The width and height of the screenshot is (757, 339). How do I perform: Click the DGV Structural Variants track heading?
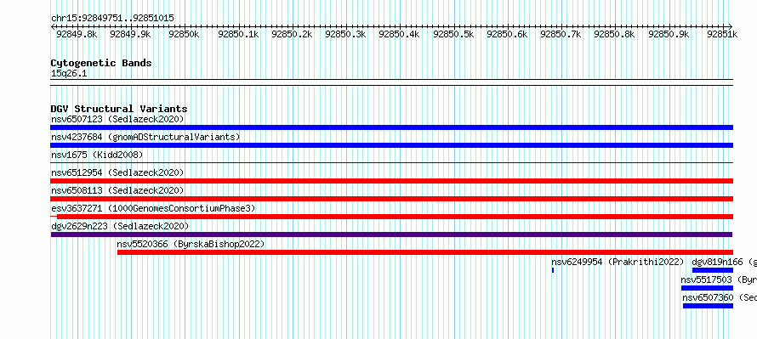point(119,109)
